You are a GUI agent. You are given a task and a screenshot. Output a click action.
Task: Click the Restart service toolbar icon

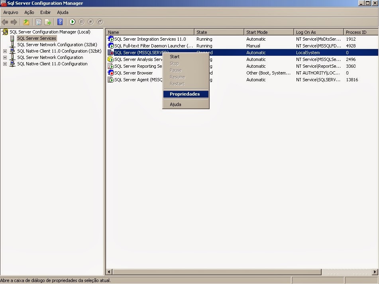point(100,22)
